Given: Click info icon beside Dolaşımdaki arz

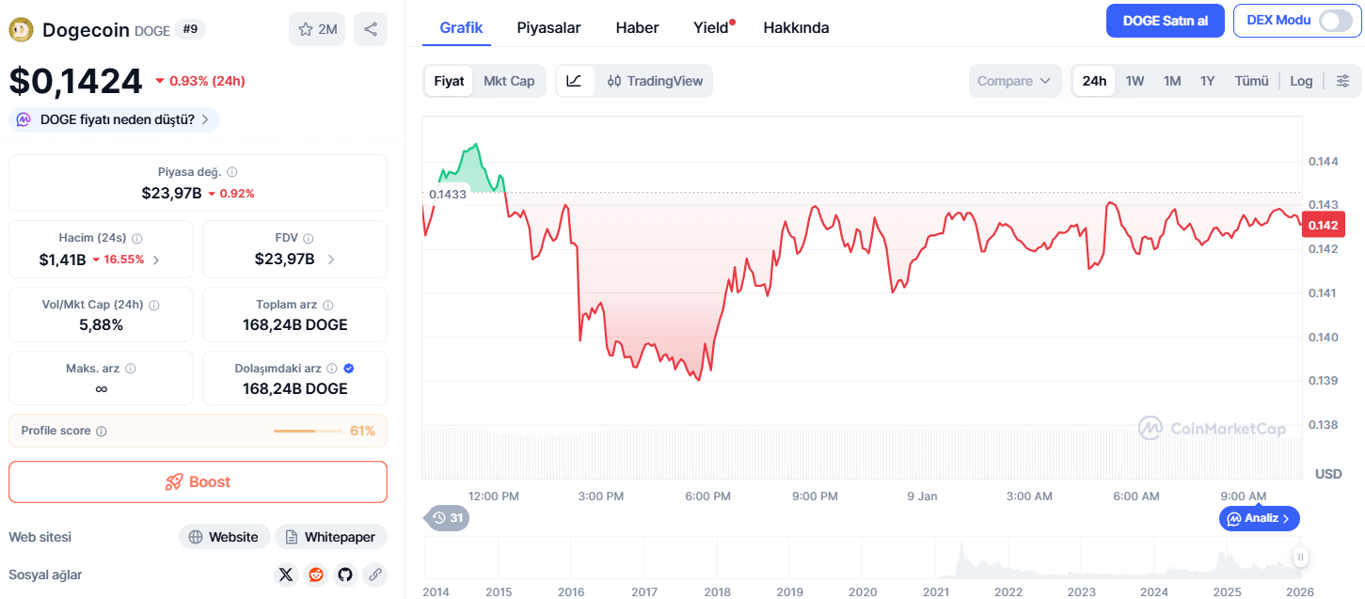Looking at the screenshot, I should point(332,369).
